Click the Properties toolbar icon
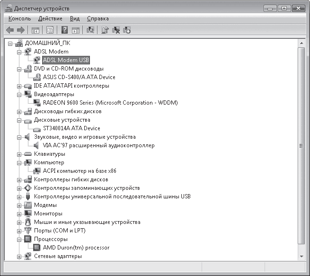This screenshot has width=310, height=276. (48, 30)
